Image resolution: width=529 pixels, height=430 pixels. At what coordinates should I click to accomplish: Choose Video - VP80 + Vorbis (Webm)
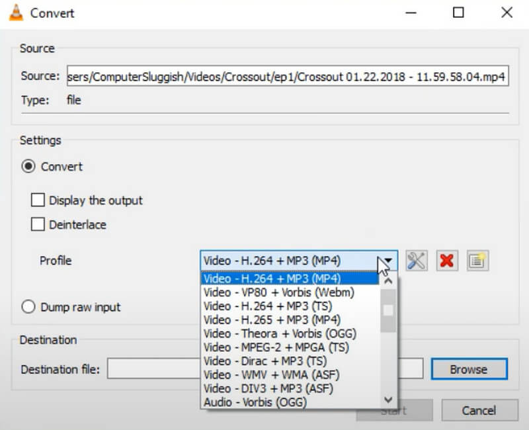pos(279,292)
